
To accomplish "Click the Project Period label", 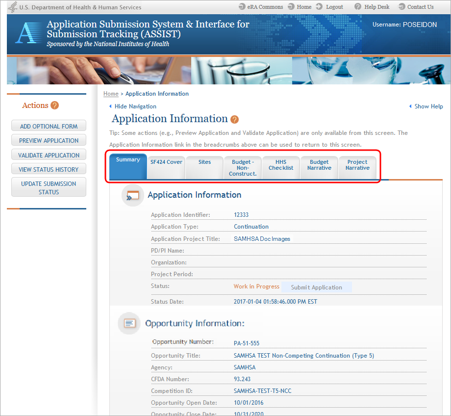I will pos(172,274).
